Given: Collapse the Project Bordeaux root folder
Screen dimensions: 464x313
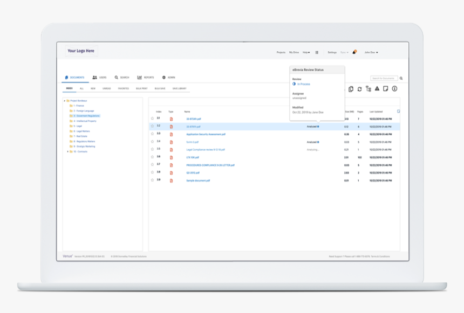Looking at the screenshot, I should (x=65, y=101).
